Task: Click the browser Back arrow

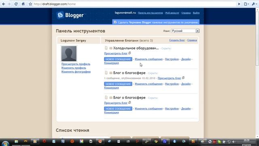Action: (4, 4)
